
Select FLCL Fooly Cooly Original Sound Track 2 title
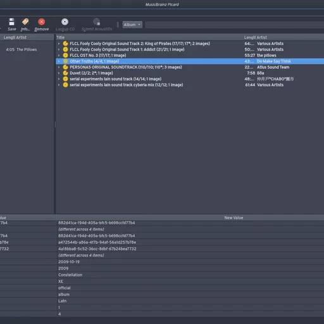tap(140, 44)
